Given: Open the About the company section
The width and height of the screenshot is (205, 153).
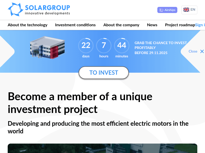Looking at the screenshot, I should coord(121,25).
